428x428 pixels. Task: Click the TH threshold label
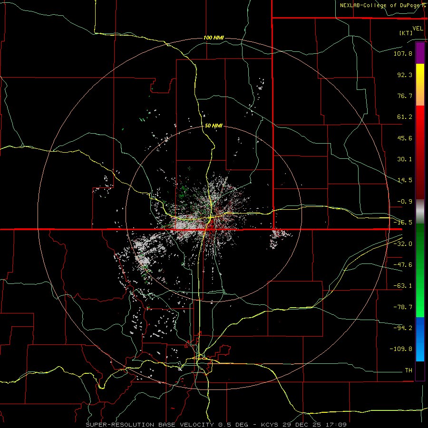(409, 370)
